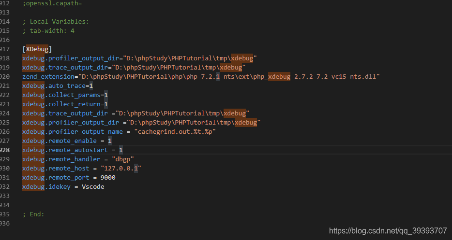This screenshot has width=452, height=240.
Task: Click the xdebug.collect_params=1 line
Action: (65, 95)
